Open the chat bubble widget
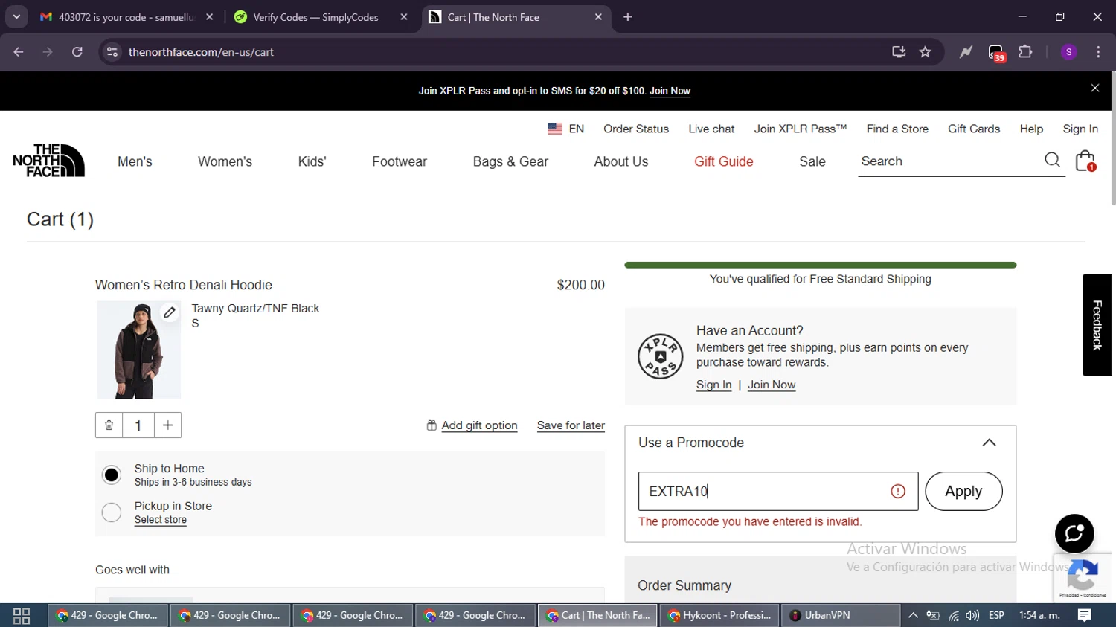This screenshot has height=627, width=1116. coord(1074,533)
